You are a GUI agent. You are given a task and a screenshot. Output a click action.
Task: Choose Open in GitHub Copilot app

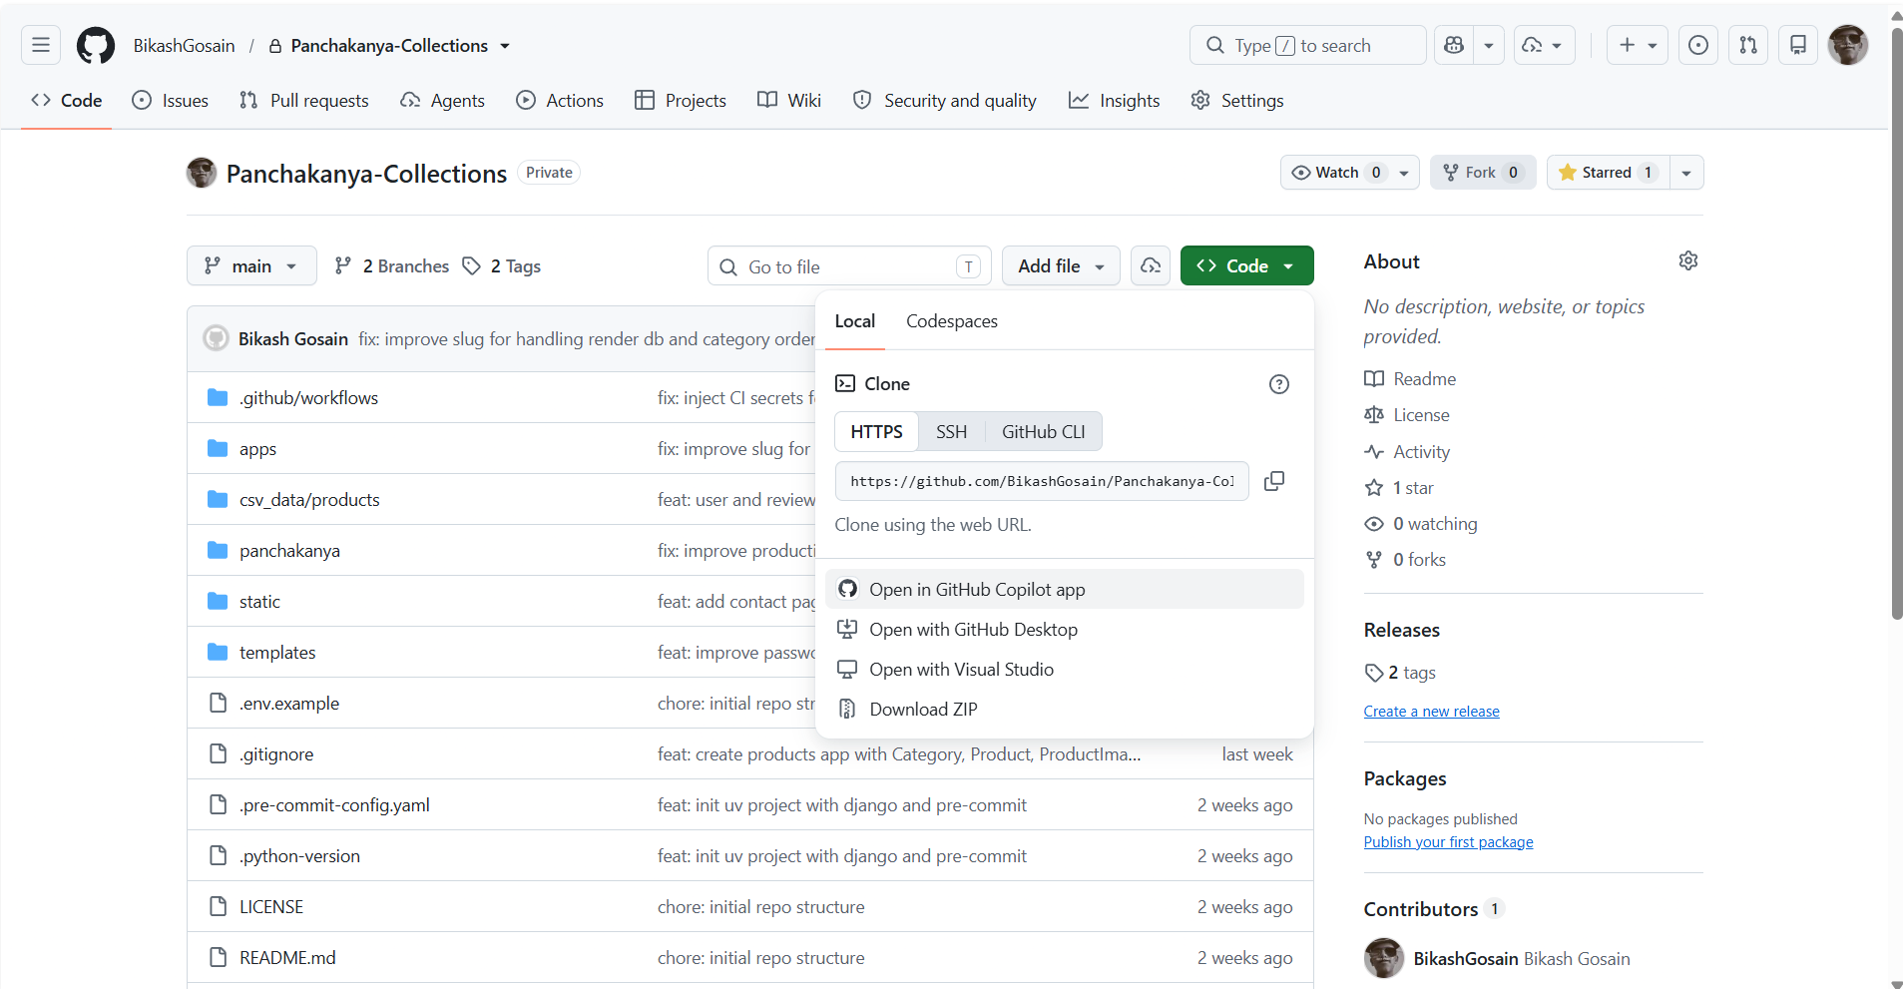tap(1064, 589)
